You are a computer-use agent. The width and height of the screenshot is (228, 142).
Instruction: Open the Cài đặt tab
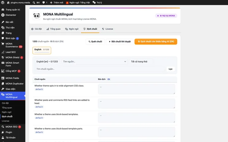[36, 29]
